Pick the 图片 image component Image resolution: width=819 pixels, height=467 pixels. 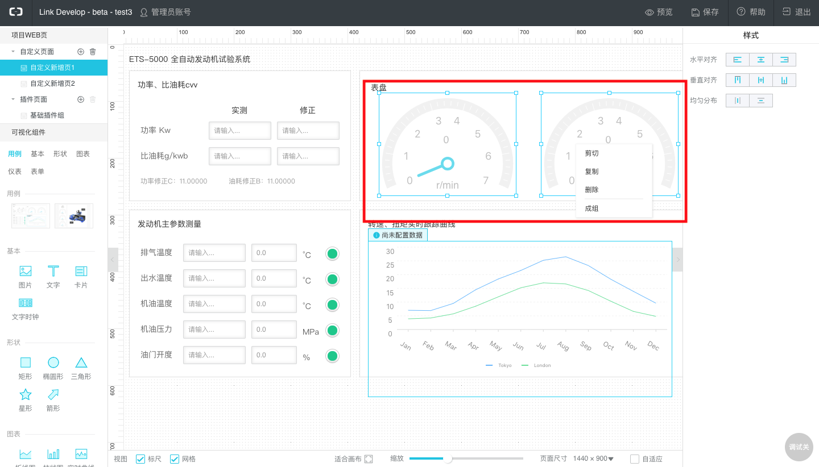click(26, 277)
